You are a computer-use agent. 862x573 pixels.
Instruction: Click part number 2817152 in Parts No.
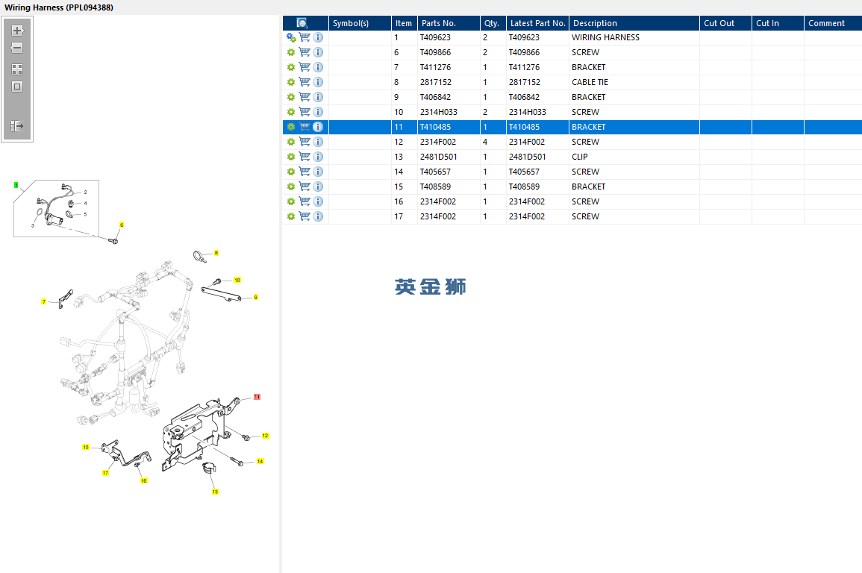tap(435, 82)
